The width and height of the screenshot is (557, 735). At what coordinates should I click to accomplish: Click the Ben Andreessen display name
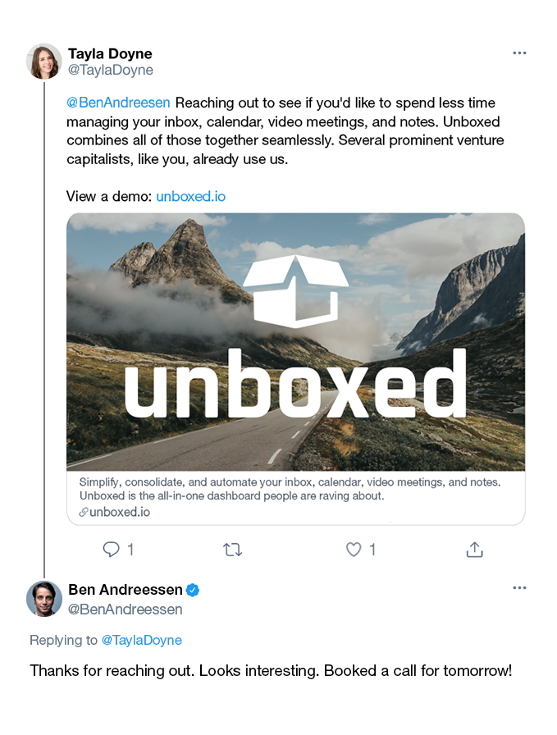(126, 590)
